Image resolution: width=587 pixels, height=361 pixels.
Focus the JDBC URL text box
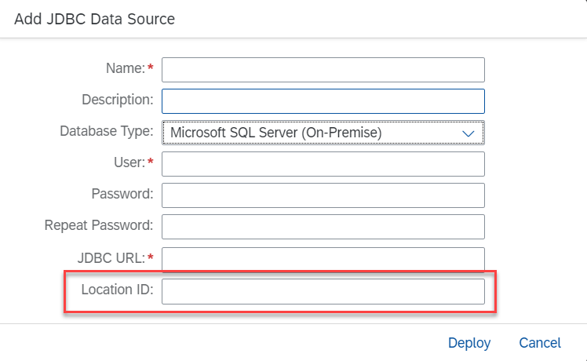(323, 258)
